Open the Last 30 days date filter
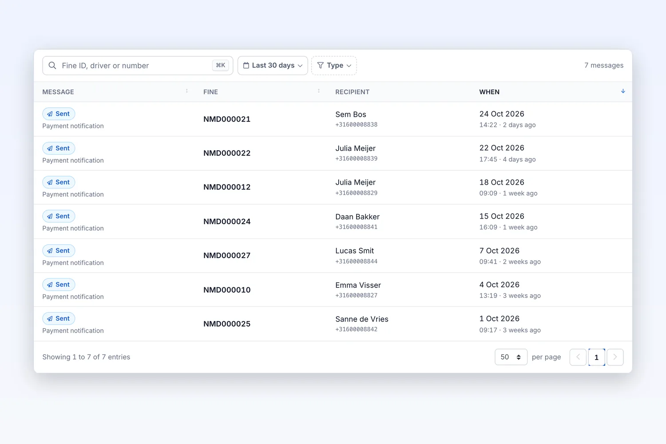 click(x=273, y=65)
